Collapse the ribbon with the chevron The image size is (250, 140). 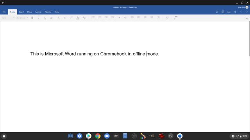[x=247, y=19]
